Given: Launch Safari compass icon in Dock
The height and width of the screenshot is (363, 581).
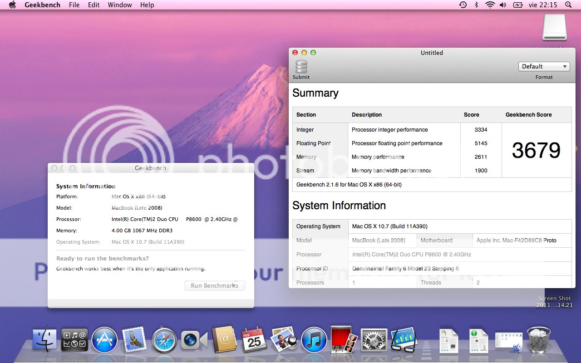Looking at the screenshot, I should (164, 340).
